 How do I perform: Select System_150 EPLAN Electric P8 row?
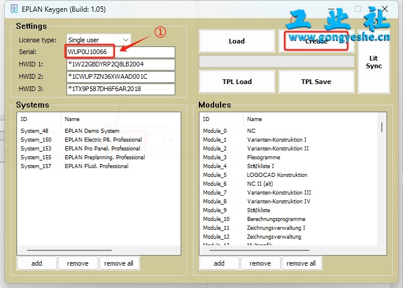click(x=99, y=140)
